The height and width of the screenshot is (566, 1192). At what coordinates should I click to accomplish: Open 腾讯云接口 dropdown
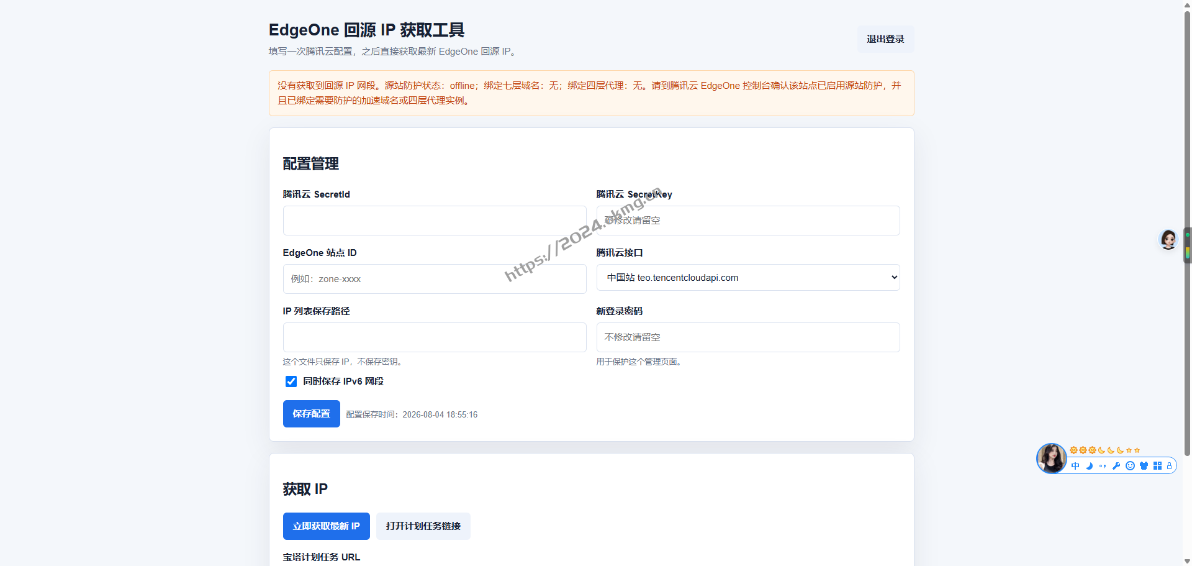(x=748, y=278)
